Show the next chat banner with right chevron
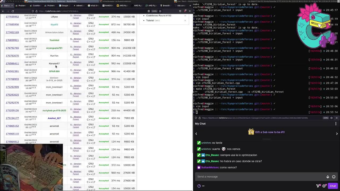 coord(337,134)
